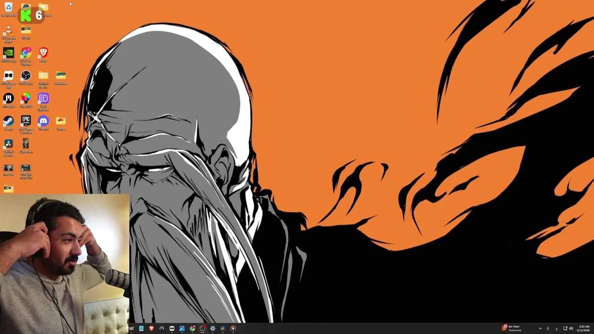The width and height of the screenshot is (594, 334).
Task: Open the minstaller desktop shortcut
Action: tap(8, 100)
